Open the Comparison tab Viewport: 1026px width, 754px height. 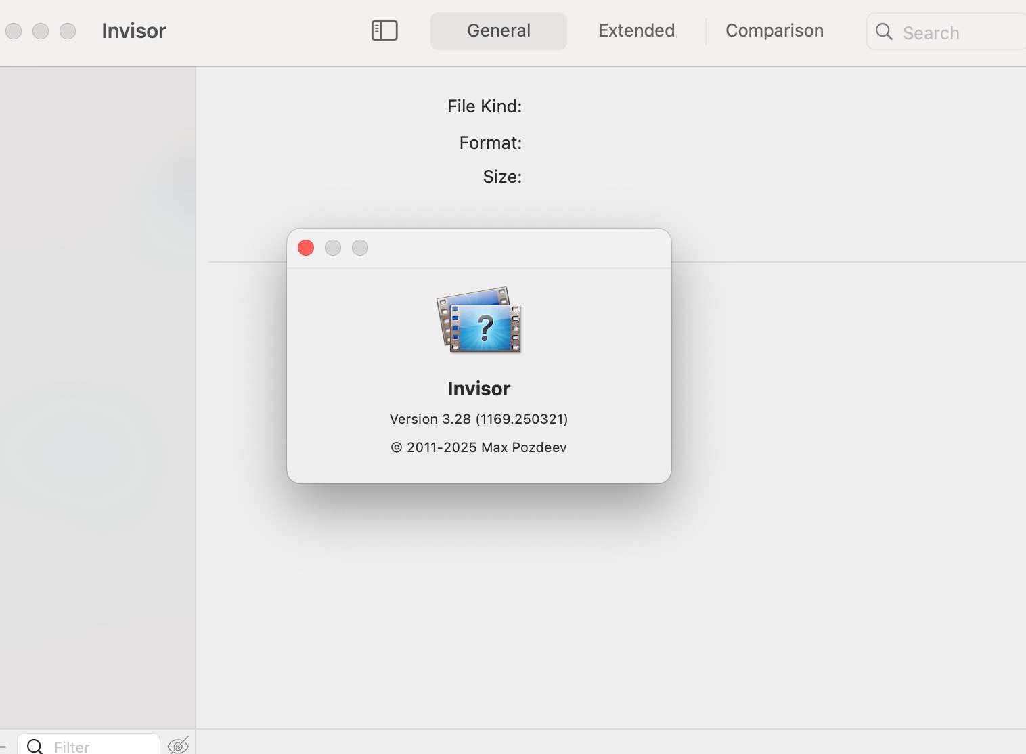tap(774, 30)
